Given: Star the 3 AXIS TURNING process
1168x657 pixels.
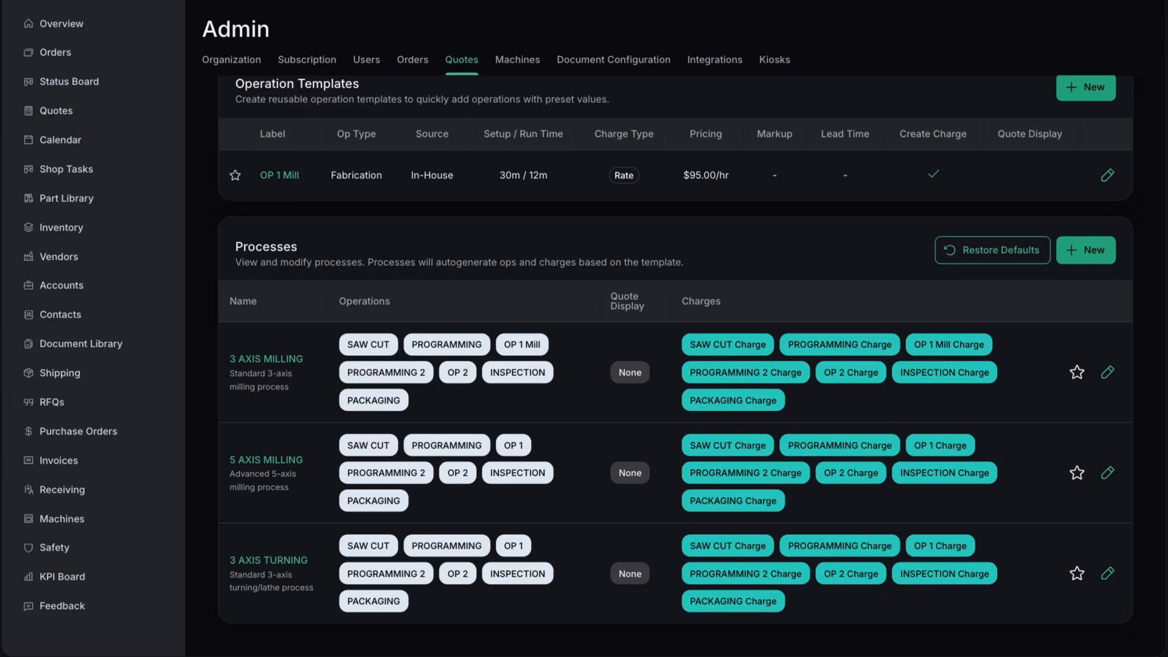Looking at the screenshot, I should 1077,574.
